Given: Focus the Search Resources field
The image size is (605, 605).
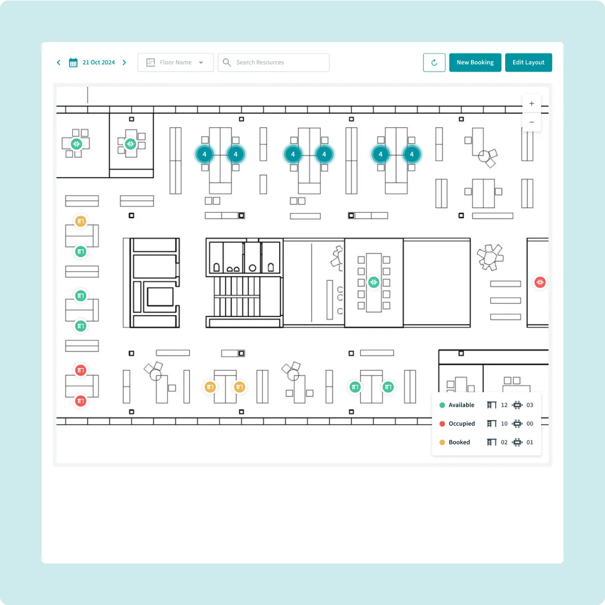Looking at the screenshot, I should click(x=273, y=62).
